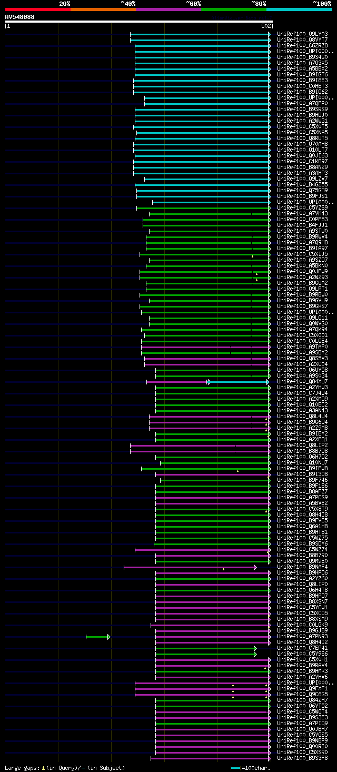Click the UniRef100_Q8H4I8 entry
This screenshot has width=337, height=772.
tap(302, 514)
